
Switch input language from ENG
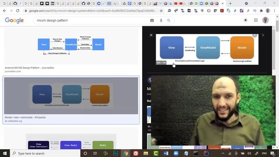[264, 153]
